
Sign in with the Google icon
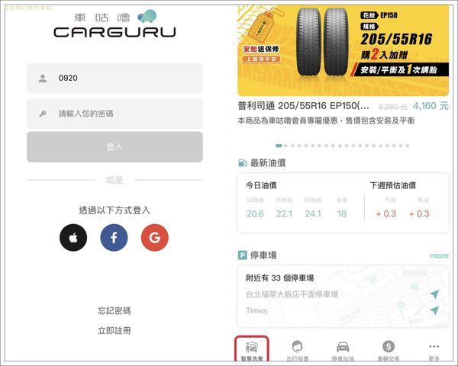(155, 238)
